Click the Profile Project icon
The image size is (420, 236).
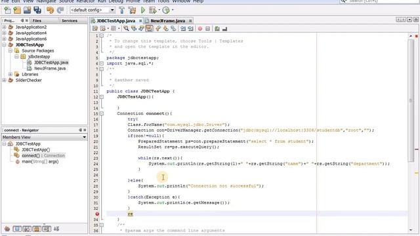pyautogui.click(x=166, y=10)
